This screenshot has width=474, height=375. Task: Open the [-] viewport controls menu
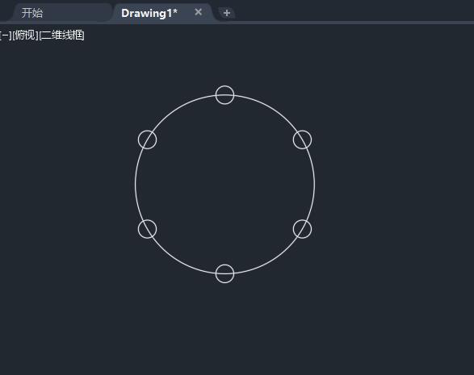[x=6, y=35]
